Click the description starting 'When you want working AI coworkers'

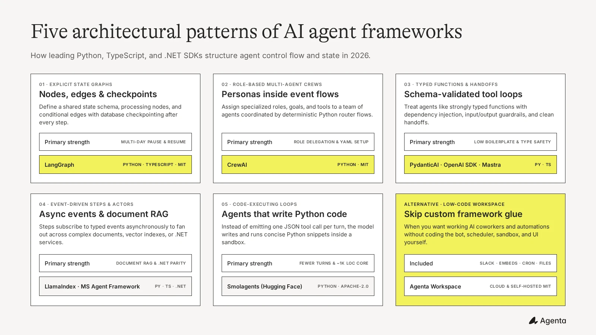(477, 234)
